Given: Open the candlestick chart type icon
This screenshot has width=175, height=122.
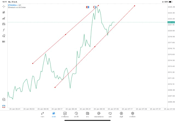Looking at the screenshot, I should tap(4, 12).
